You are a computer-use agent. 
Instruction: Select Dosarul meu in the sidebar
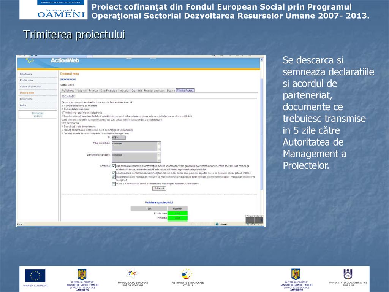[27, 93]
